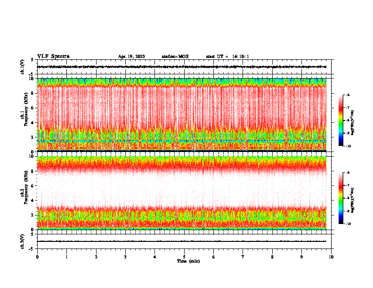Click the ch.1 spectrogram color bar

(341, 120)
